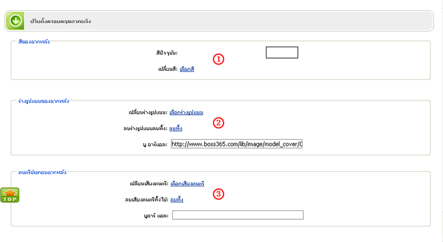Click the red circled number 3 marker
Image resolution: width=443 pixels, height=242 pixels.
pos(218,194)
